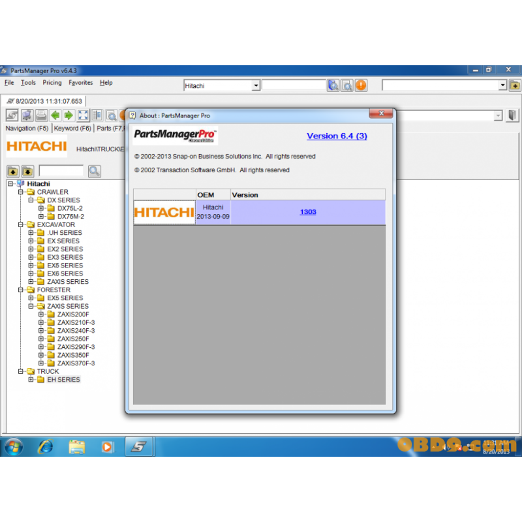Select the EX5 SERIES item under FORESTER

[65, 298]
